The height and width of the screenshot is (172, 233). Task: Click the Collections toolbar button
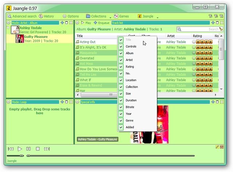click(96, 16)
